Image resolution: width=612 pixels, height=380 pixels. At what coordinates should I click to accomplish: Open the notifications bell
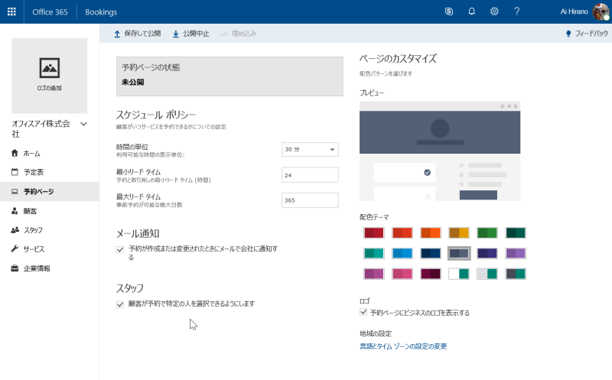click(471, 11)
